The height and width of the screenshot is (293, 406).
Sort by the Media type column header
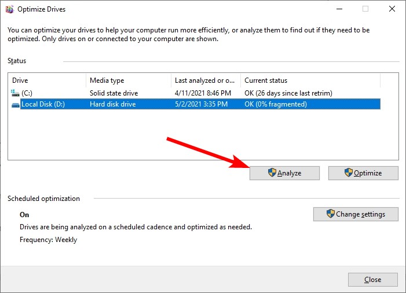click(x=129, y=80)
